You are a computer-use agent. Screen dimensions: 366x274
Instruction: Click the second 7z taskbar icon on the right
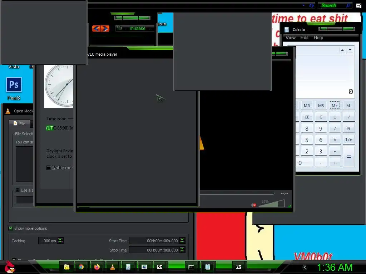click(x=238, y=267)
